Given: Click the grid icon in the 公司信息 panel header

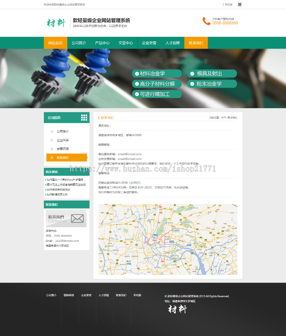Looking at the screenshot, I should click(84, 117).
